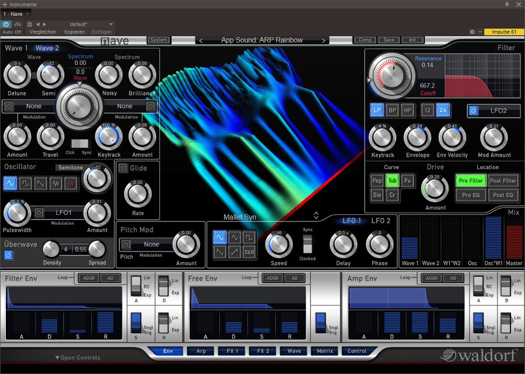This screenshot has width=525, height=374.
Task: Click the filter Cutoff knob
Action: pyautogui.click(x=392, y=76)
